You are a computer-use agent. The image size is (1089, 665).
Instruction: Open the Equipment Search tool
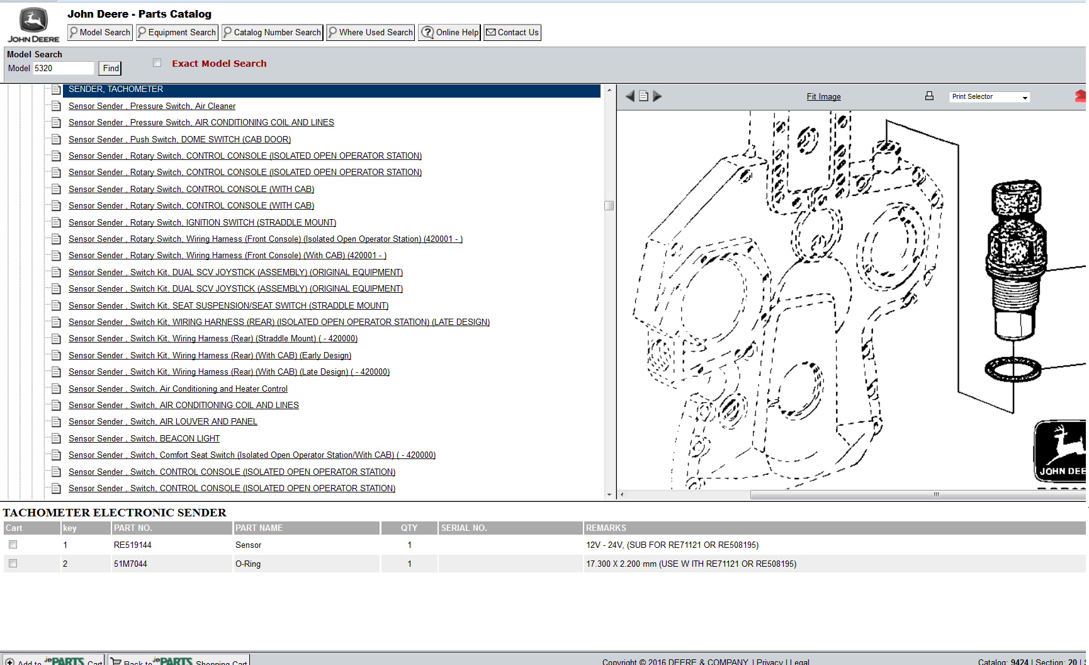(x=177, y=33)
